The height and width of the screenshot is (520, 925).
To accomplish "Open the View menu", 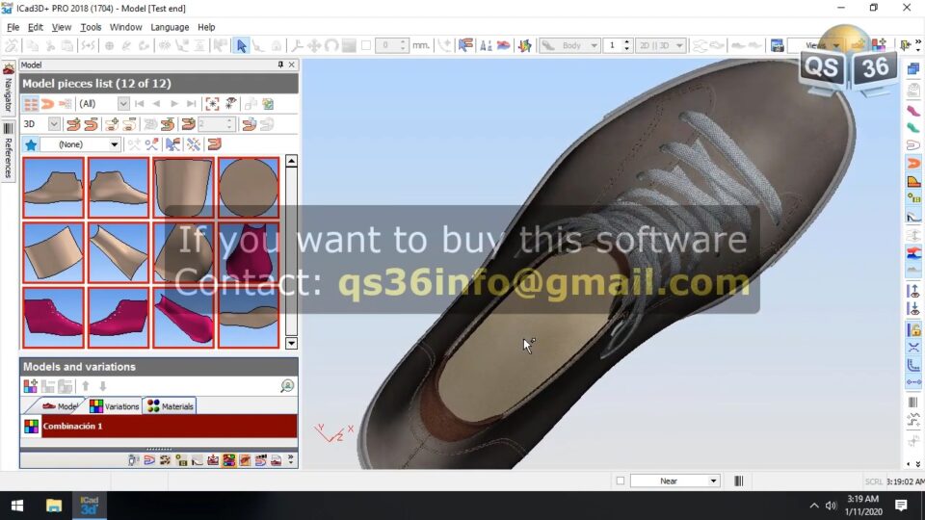I will tap(62, 27).
